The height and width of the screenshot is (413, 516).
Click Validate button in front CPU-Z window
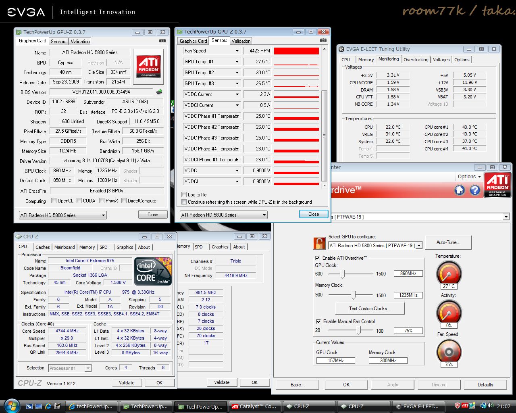[x=127, y=383]
